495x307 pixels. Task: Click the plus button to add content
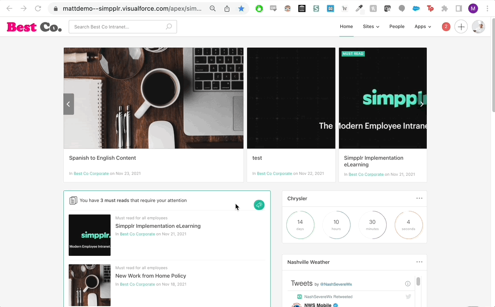click(461, 27)
